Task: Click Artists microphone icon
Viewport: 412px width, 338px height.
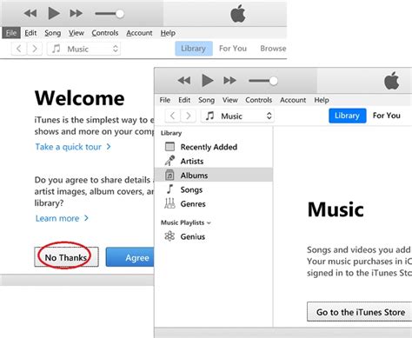Action: click(x=169, y=161)
